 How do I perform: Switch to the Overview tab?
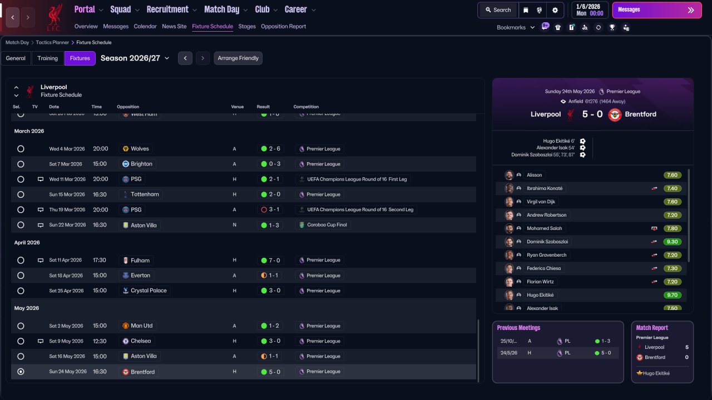tap(86, 26)
